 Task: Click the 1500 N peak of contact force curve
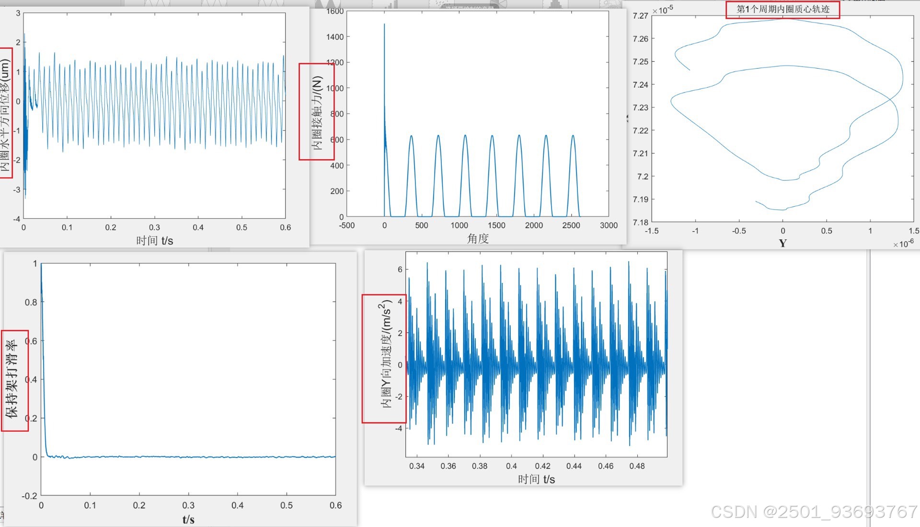(384, 24)
